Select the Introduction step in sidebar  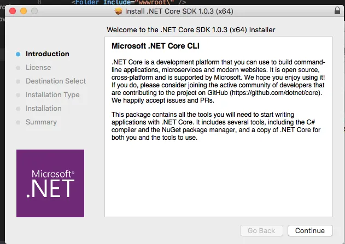coord(48,54)
